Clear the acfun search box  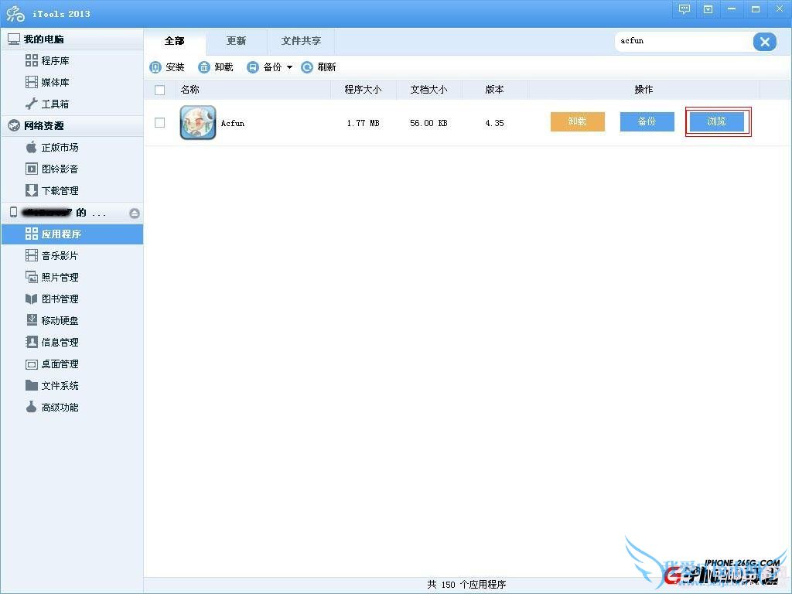(765, 42)
